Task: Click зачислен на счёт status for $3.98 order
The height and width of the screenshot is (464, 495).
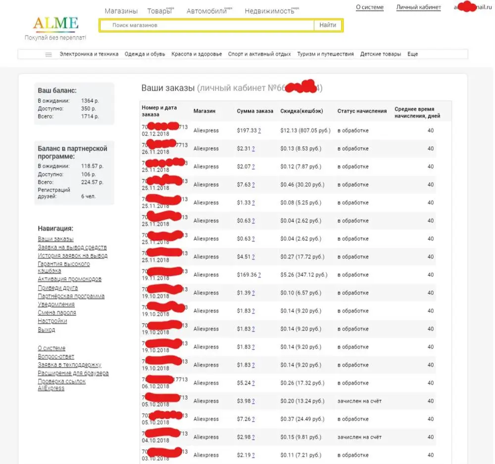Action: [x=359, y=401]
